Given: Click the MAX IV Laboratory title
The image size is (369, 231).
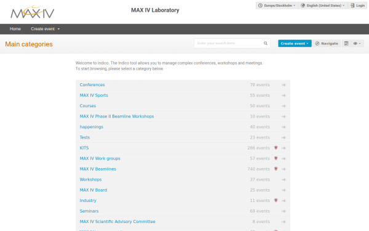Looking at the screenshot, I should coord(155,10).
